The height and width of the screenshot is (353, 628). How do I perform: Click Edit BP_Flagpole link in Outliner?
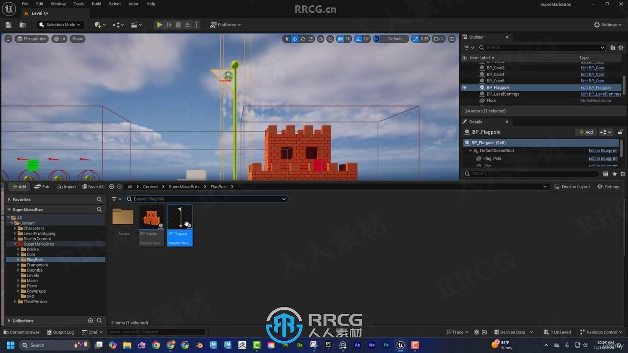pyautogui.click(x=596, y=88)
